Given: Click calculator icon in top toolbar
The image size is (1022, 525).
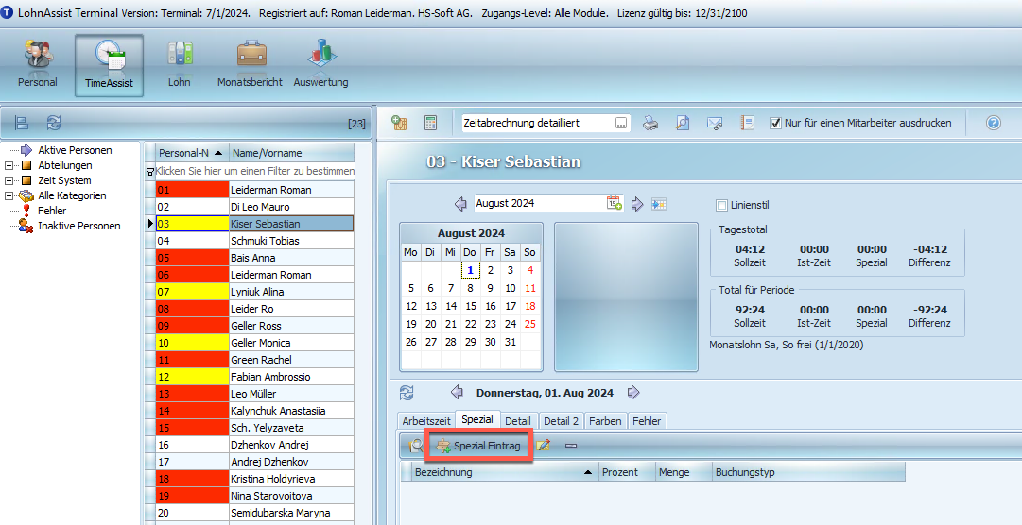Looking at the screenshot, I should point(430,123).
